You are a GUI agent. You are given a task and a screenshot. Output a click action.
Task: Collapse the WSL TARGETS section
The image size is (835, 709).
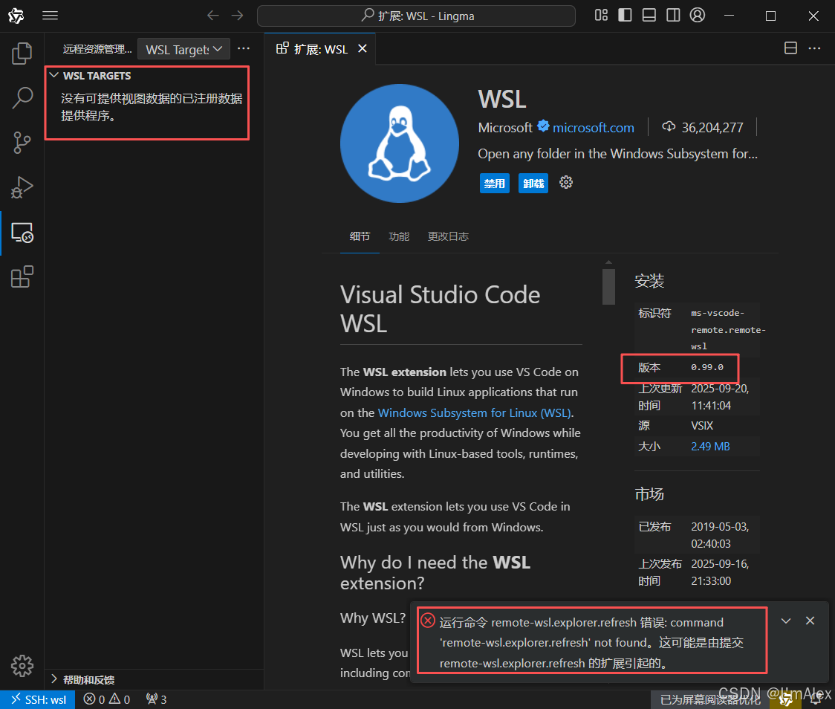point(53,76)
